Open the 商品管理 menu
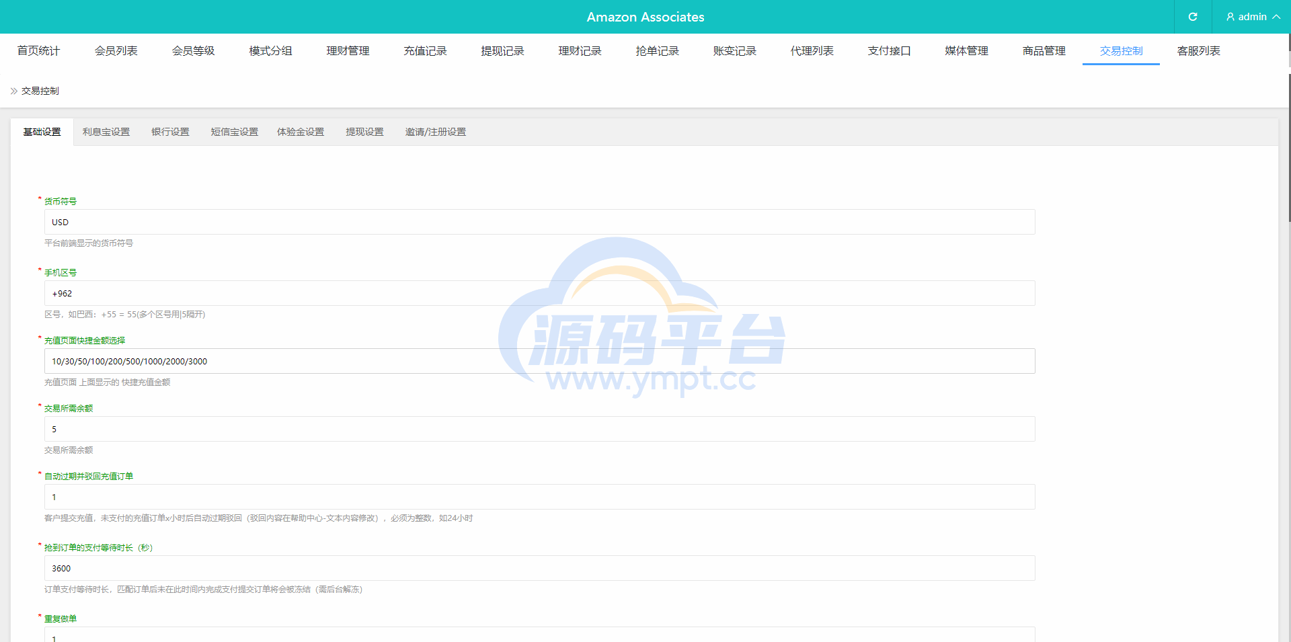The width and height of the screenshot is (1291, 642). pos(1044,51)
